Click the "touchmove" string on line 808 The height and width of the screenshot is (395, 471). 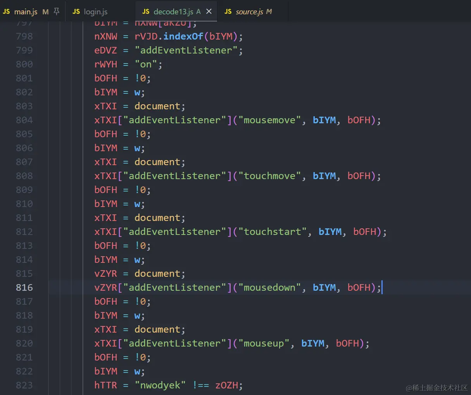[269, 176]
